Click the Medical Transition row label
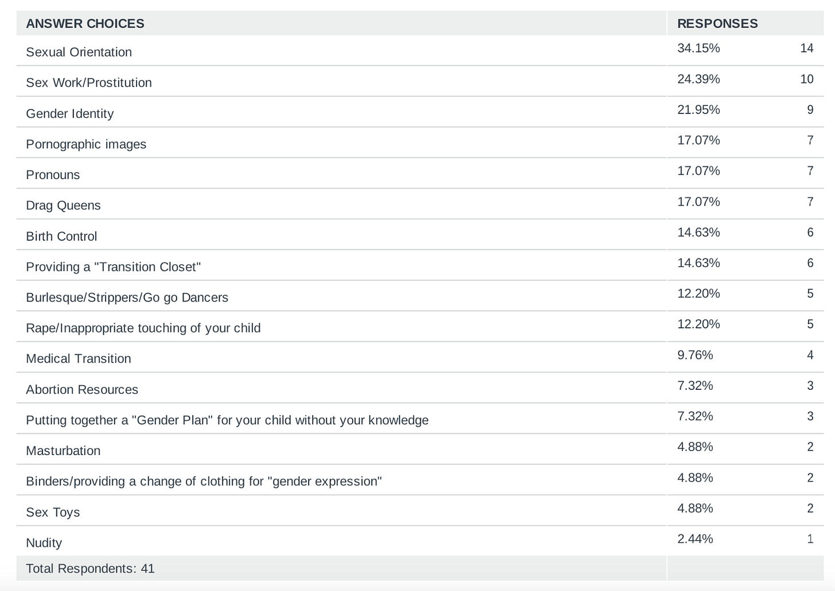835x591 pixels. [79, 359]
